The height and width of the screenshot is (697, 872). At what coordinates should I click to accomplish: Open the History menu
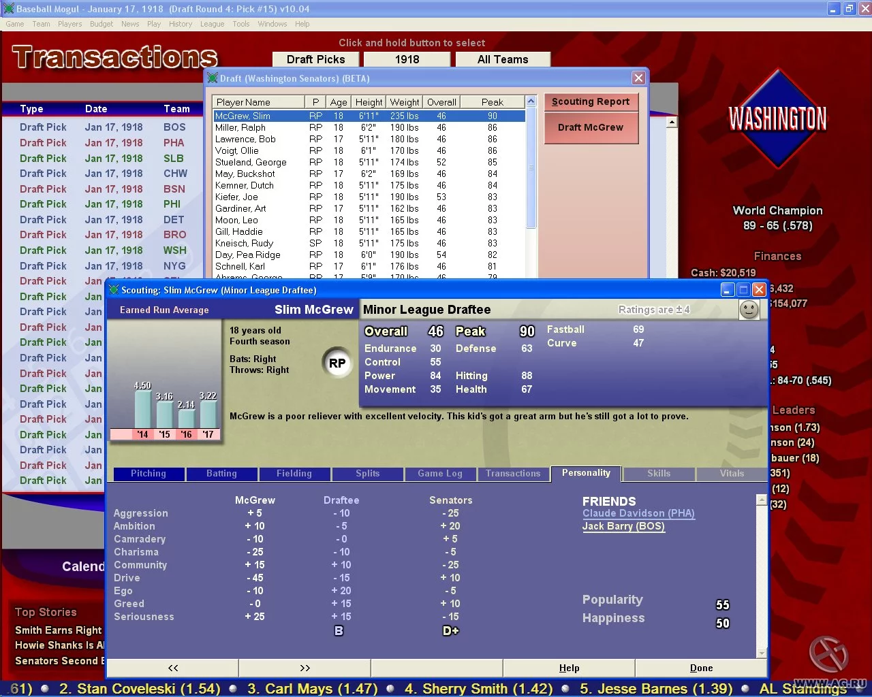click(181, 24)
